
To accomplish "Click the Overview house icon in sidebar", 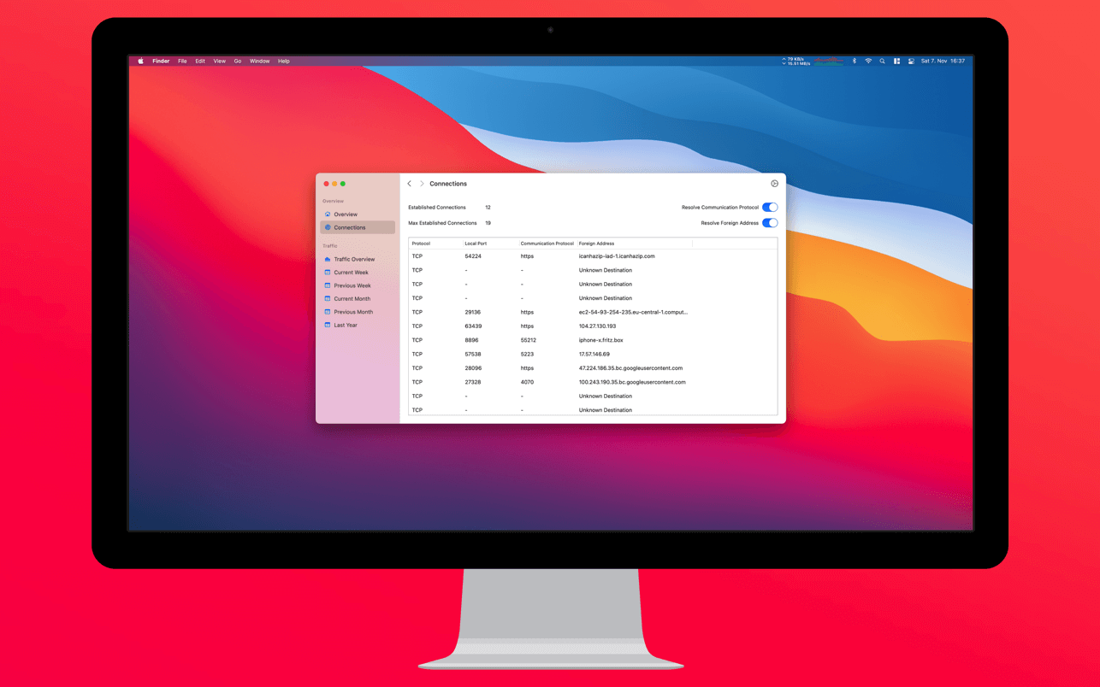I will (328, 214).
